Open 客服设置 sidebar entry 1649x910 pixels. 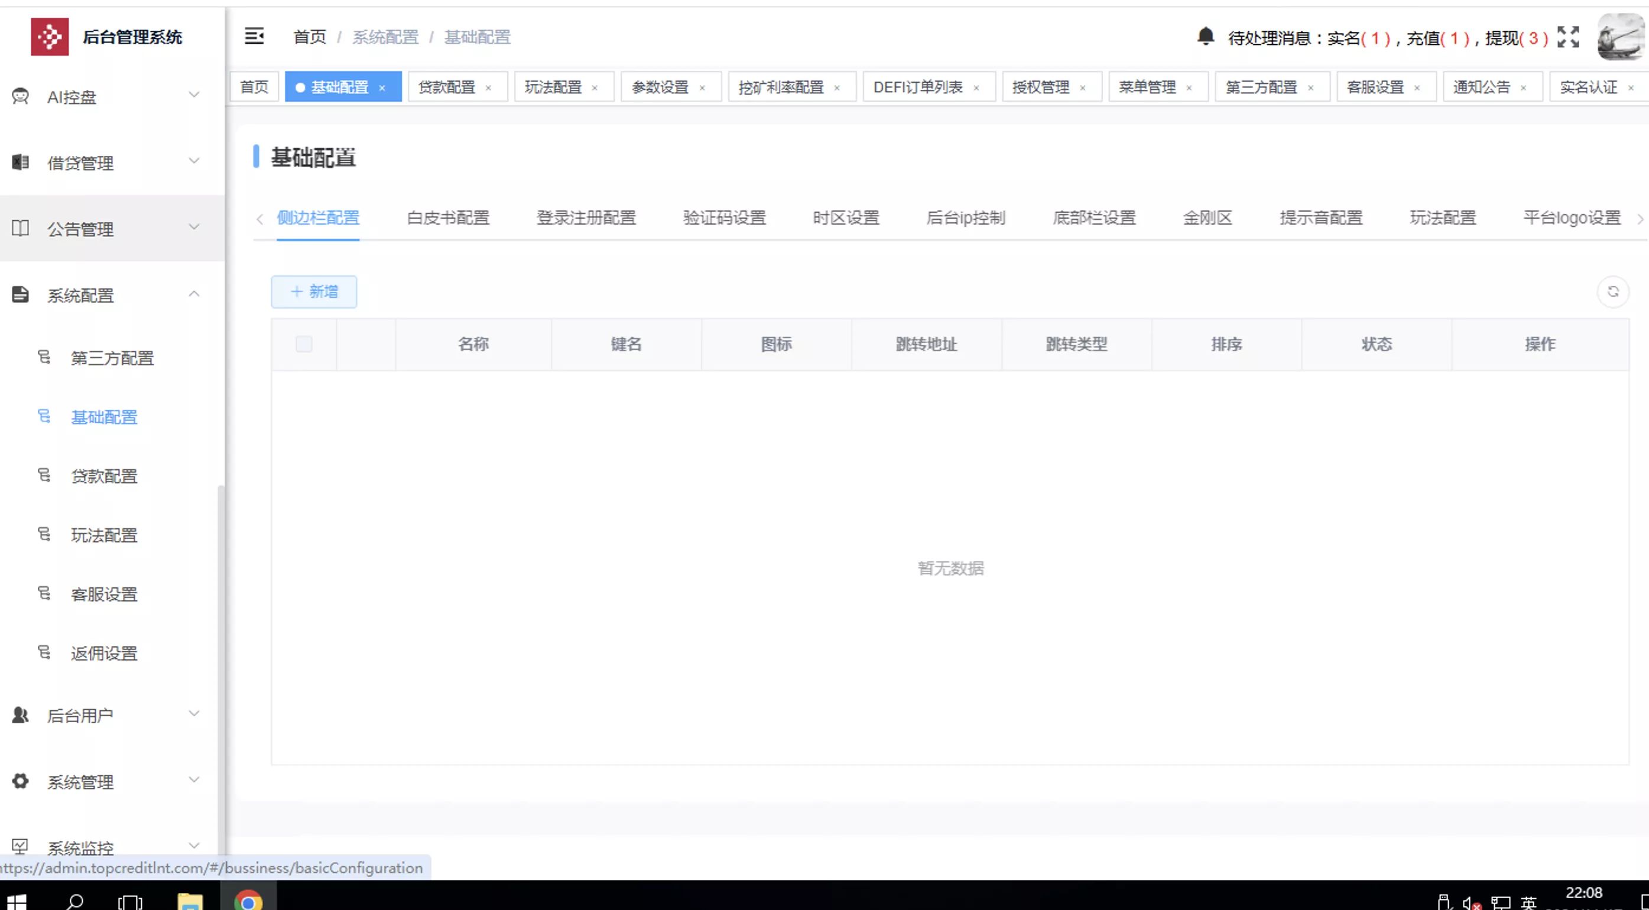tap(105, 594)
